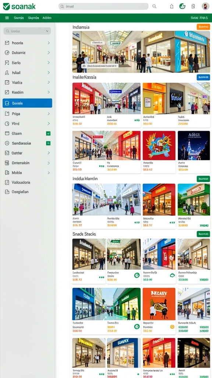Toggle the green box on the Sendlaracia row
This screenshot has height=378, width=212.
(48, 143)
